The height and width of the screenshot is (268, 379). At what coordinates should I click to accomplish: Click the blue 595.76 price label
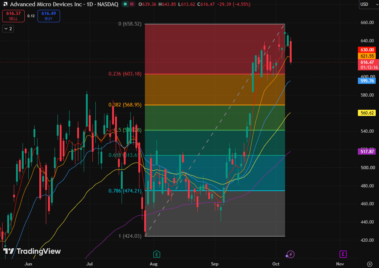coord(367,81)
